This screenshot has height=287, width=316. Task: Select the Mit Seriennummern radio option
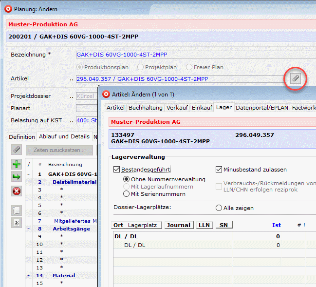(x=127, y=193)
